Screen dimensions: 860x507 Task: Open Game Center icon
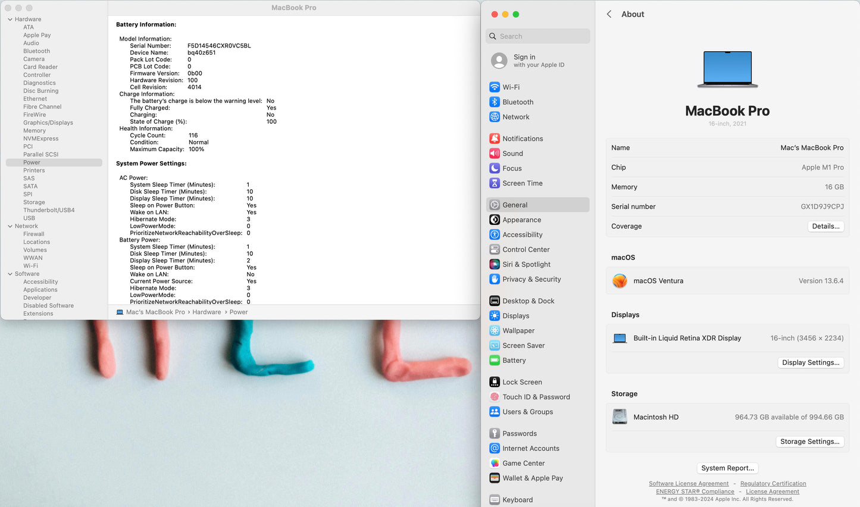click(495, 463)
